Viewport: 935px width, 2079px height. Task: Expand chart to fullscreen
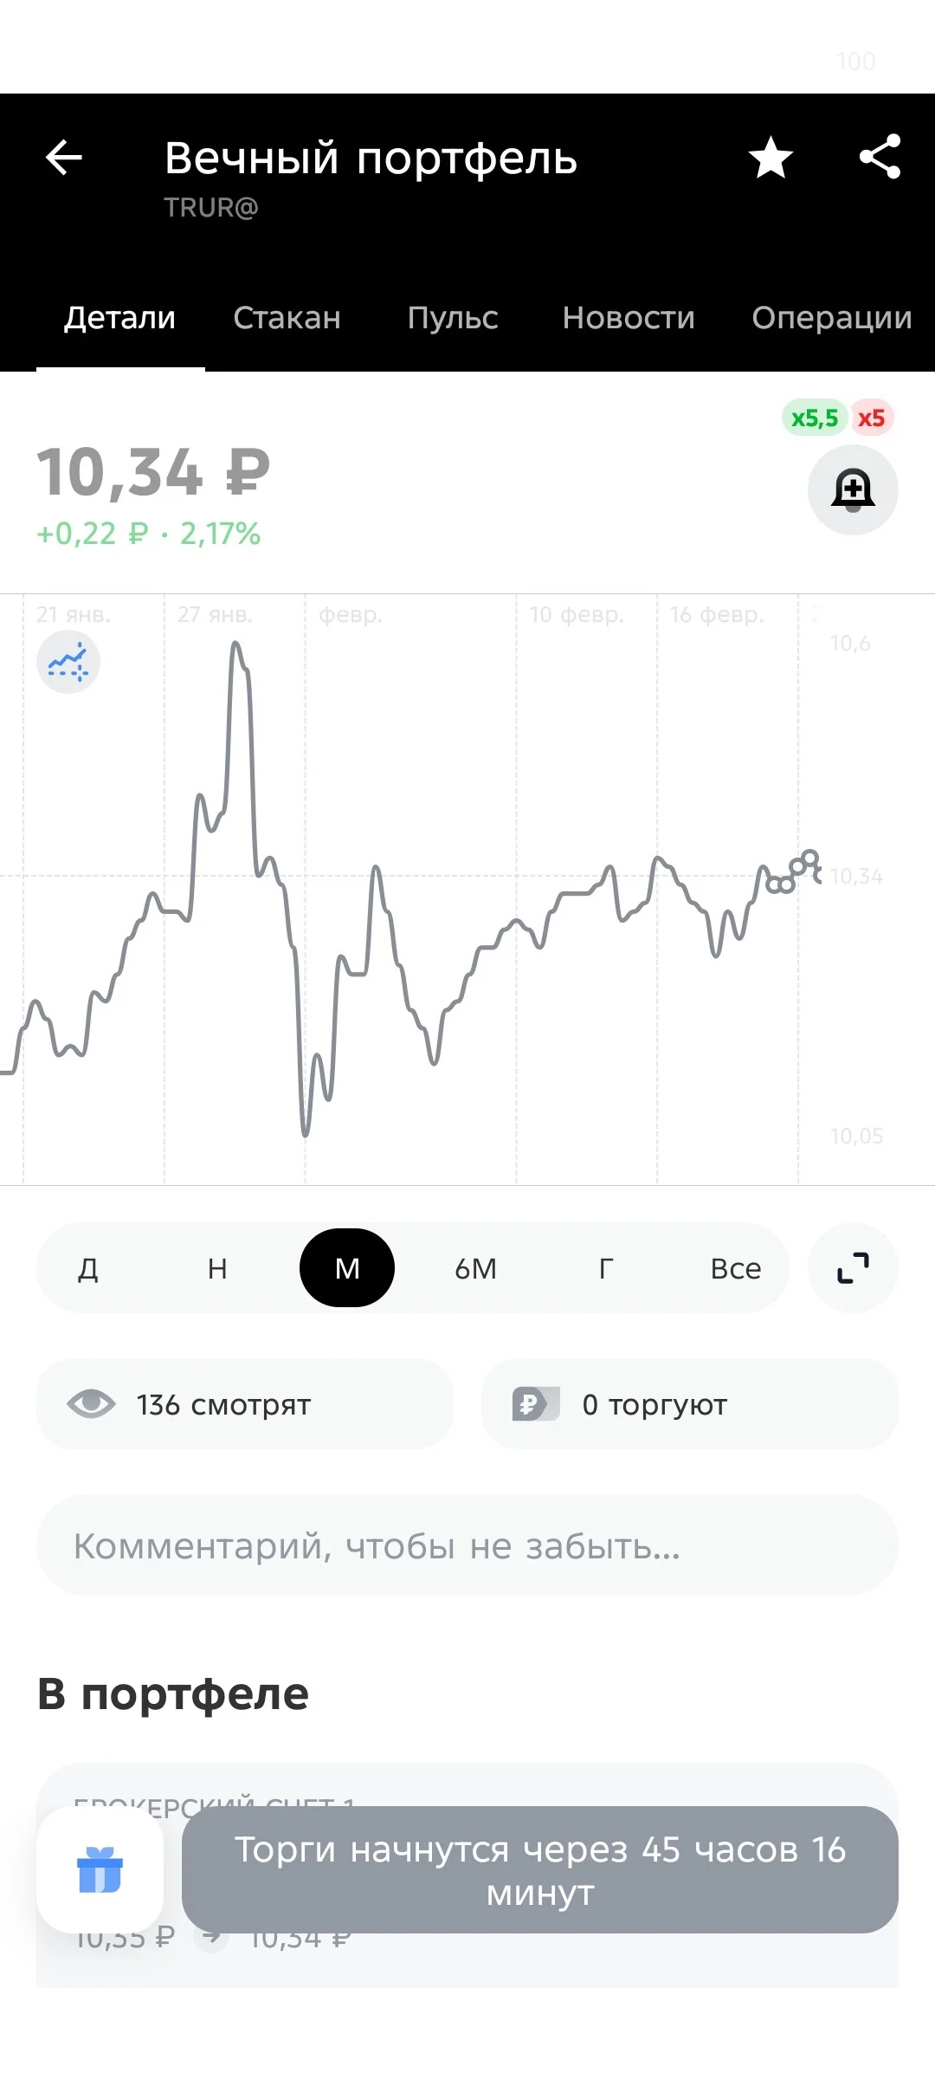pyautogui.click(x=853, y=1268)
